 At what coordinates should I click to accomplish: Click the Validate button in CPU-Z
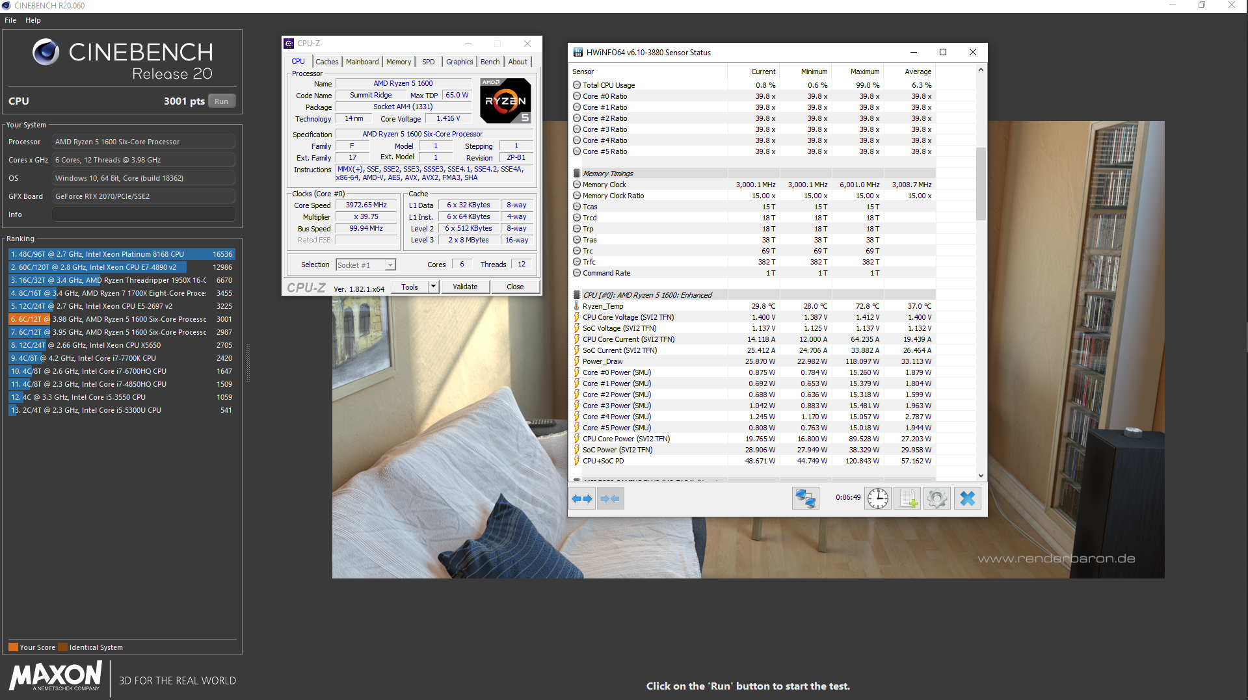click(465, 287)
